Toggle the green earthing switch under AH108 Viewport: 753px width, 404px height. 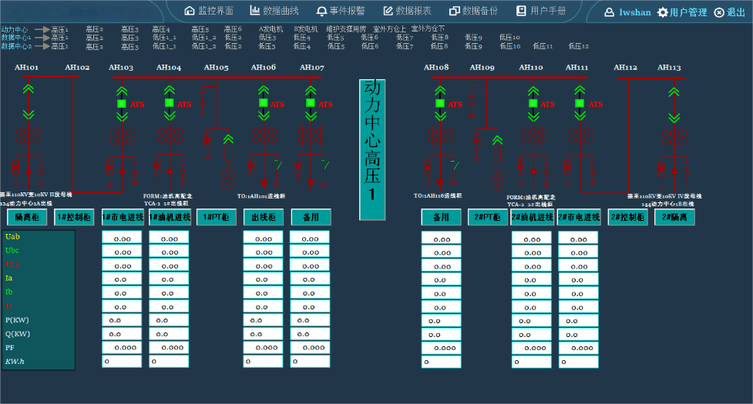[x=454, y=165]
